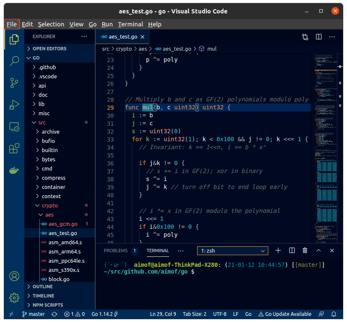This screenshot has height=323, width=347.
Task: Open asm_amd64.s file
Action: pyautogui.click(x=60, y=243)
